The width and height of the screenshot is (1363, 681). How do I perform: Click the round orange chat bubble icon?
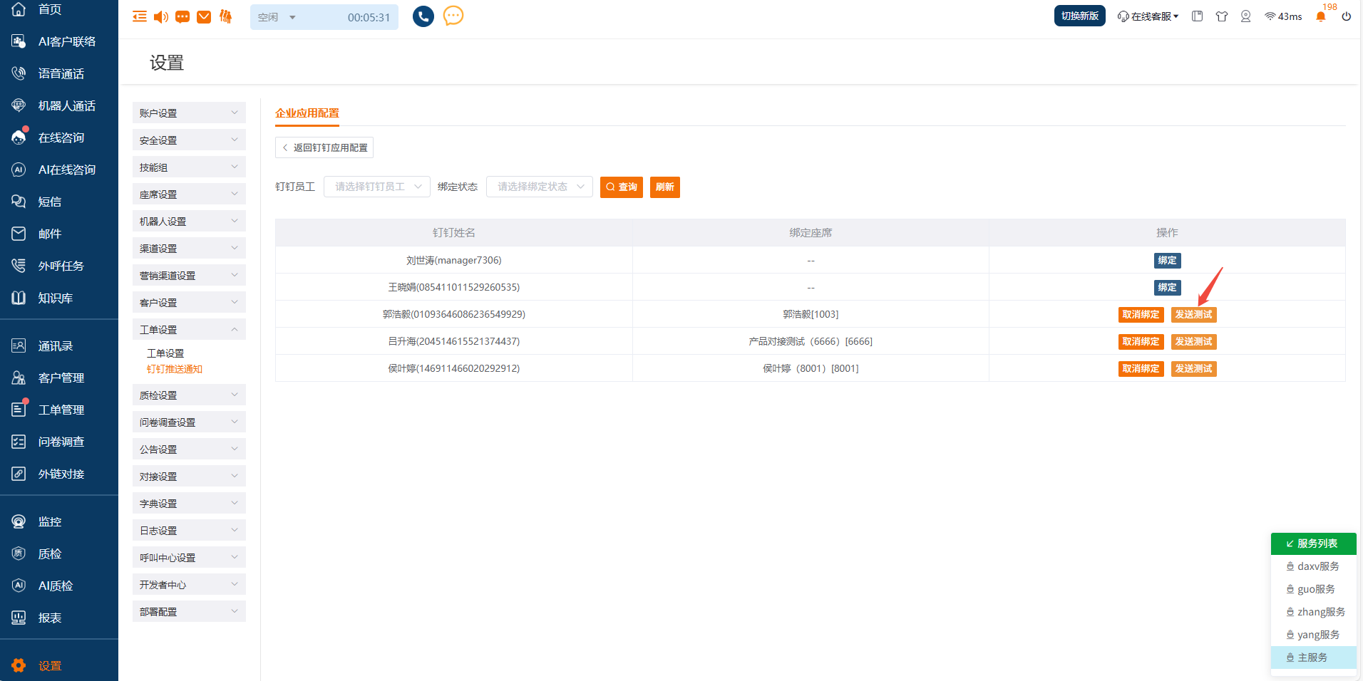453,16
